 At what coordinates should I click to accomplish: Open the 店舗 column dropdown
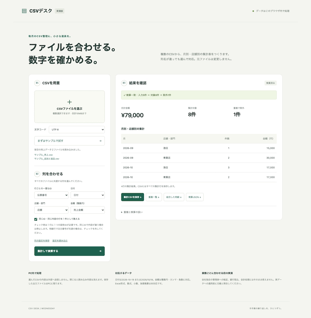pos(51,210)
